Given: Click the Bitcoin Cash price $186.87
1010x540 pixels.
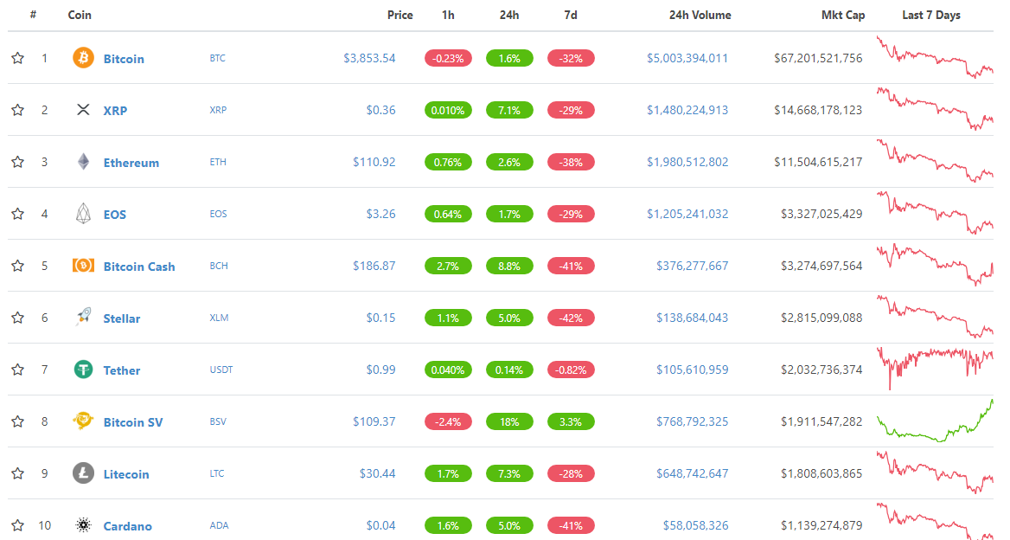Looking at the screenshot, I should click(374, 266).
